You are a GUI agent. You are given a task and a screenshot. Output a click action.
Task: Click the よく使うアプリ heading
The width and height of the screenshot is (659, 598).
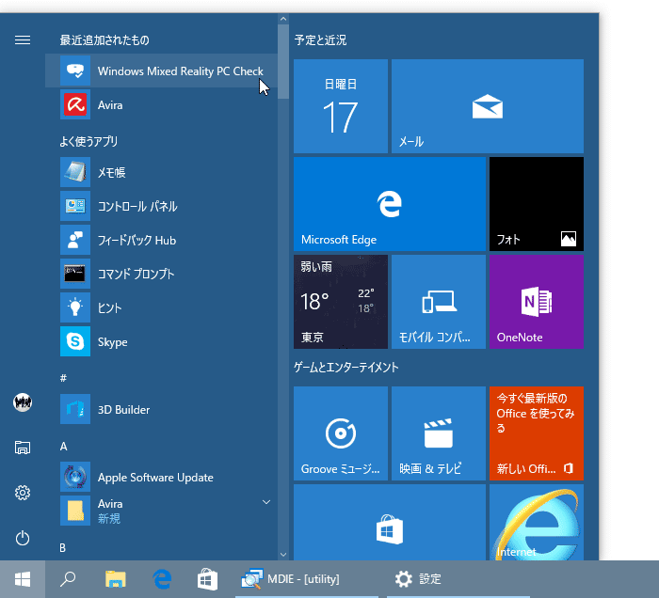click(88, 141)
